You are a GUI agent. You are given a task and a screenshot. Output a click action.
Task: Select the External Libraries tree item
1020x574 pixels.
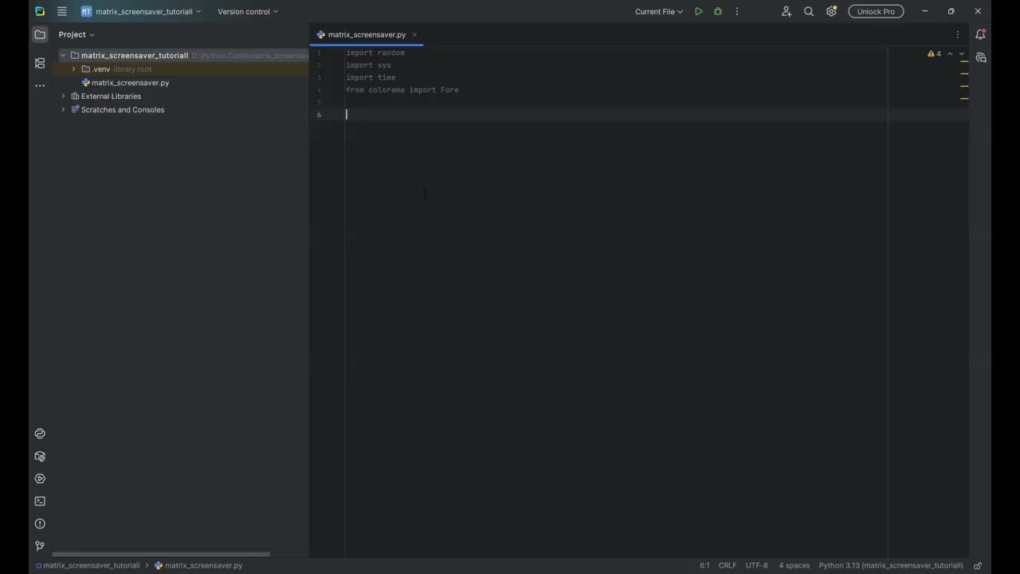pyautogui.click(x=111, y=96)
